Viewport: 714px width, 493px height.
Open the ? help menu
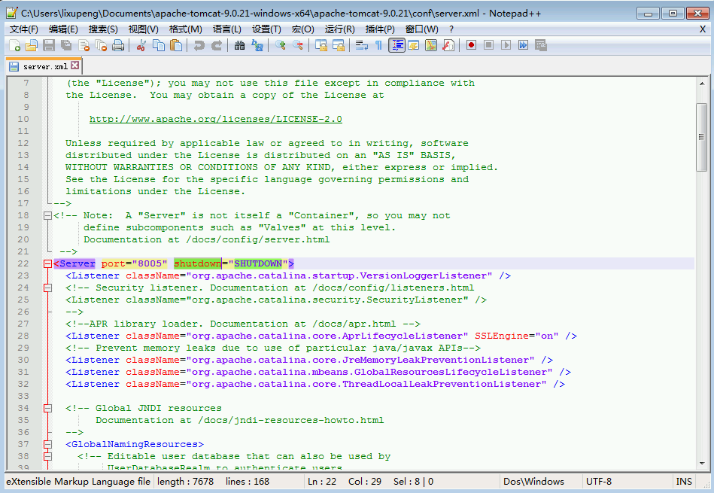[x=451, y=29]
